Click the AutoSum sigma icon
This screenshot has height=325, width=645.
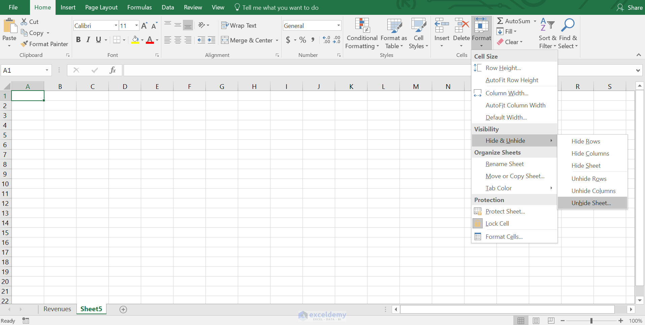(x=500, y=21)
